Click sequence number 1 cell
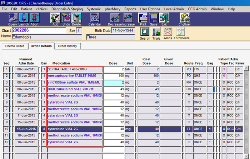Image resolution: width=250 pixels, height=159 pixels. (x=6, y=69)
